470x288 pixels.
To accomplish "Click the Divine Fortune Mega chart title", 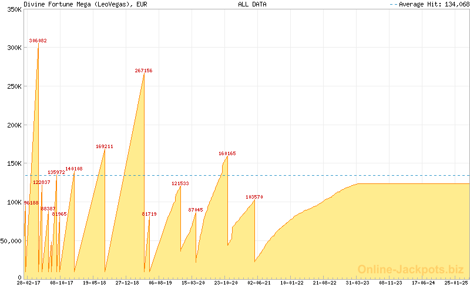I will pyautogui.click(x=86, y=4).
